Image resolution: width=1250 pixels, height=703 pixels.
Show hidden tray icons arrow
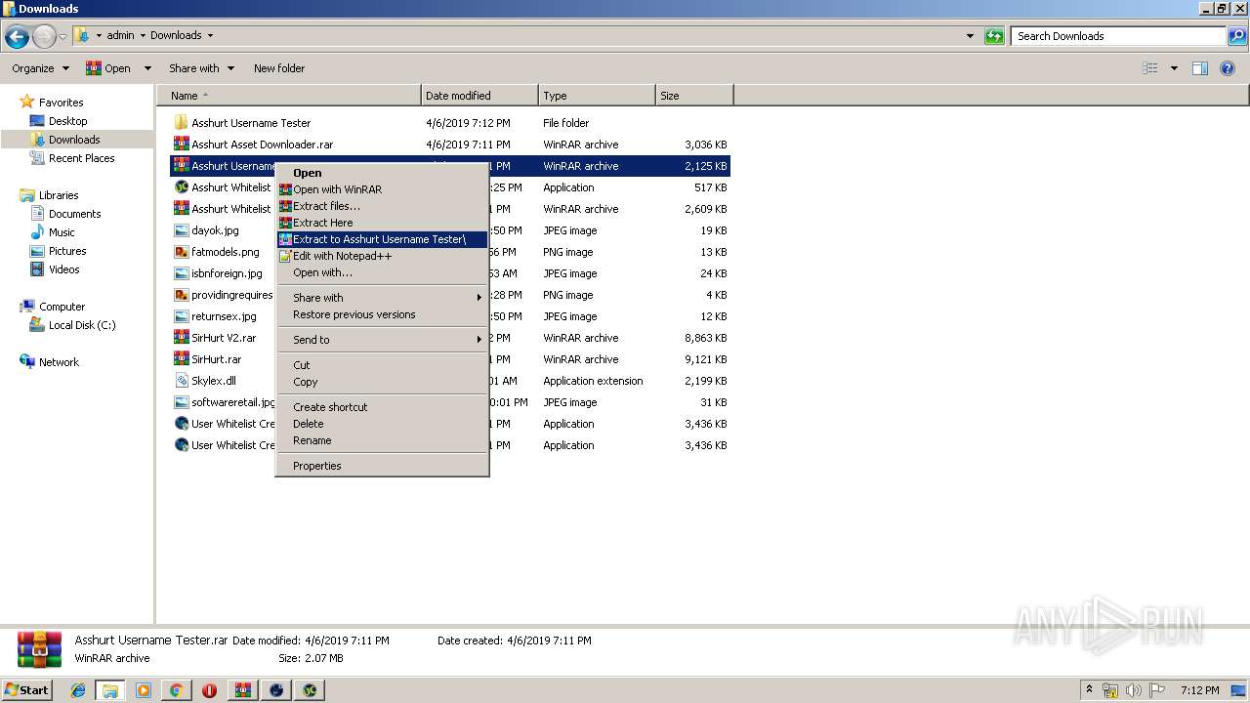(x=1089, y=690)
